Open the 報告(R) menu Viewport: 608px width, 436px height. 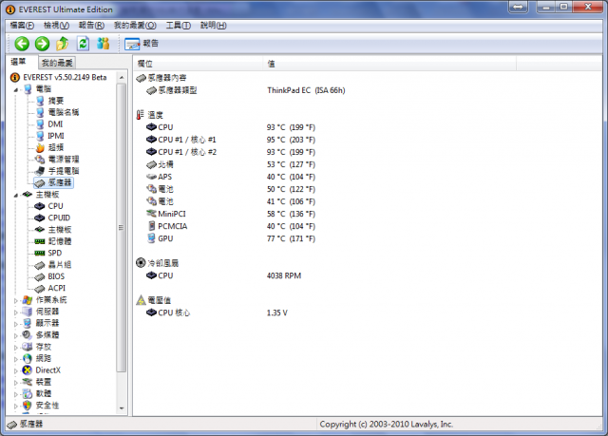pos(91,26)
